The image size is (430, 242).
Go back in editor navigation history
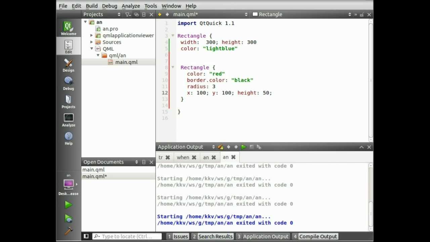[x=160, y=14]
